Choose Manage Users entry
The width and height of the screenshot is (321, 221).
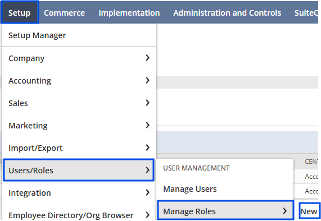click(225, 189)
